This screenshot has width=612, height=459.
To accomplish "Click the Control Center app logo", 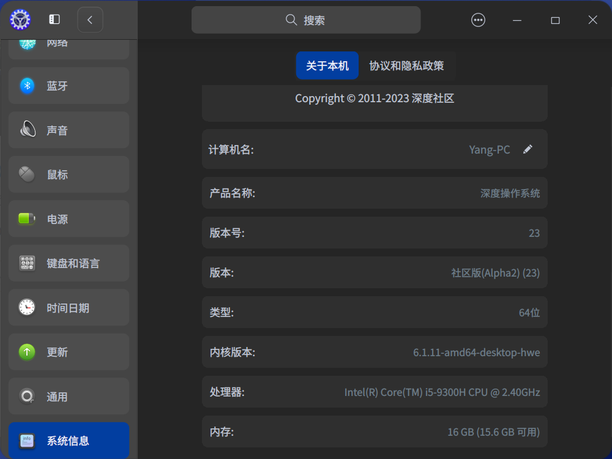I will pyautogui.click(x=20, y=20).
